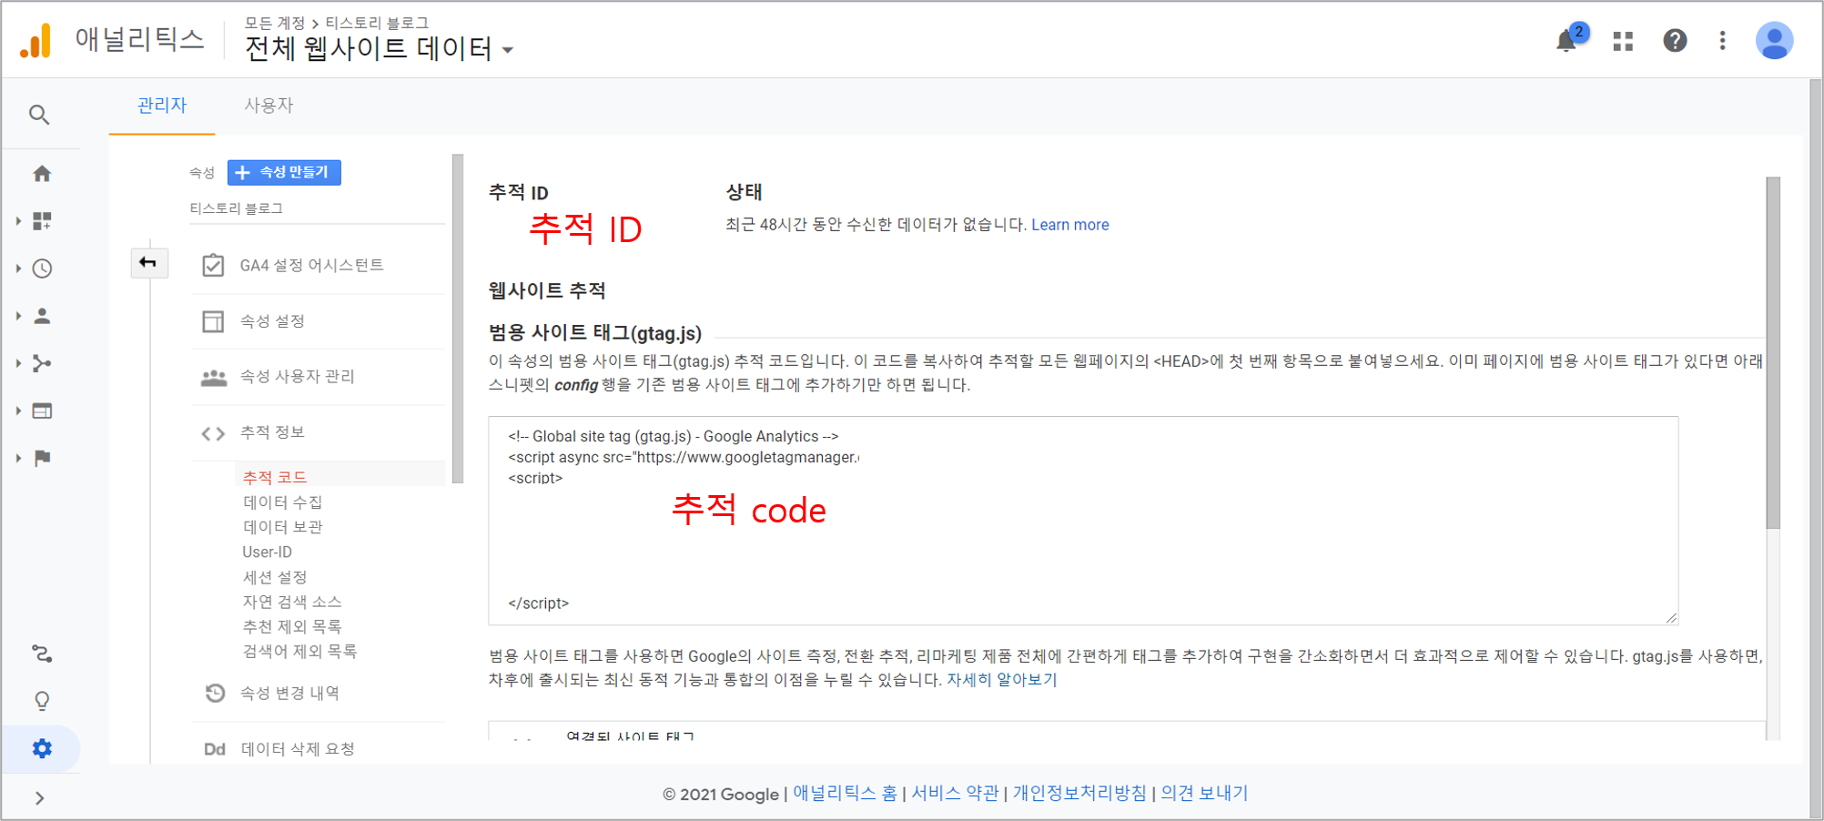Click the 모든 계정 breadcrumb

tap(275, 23)
